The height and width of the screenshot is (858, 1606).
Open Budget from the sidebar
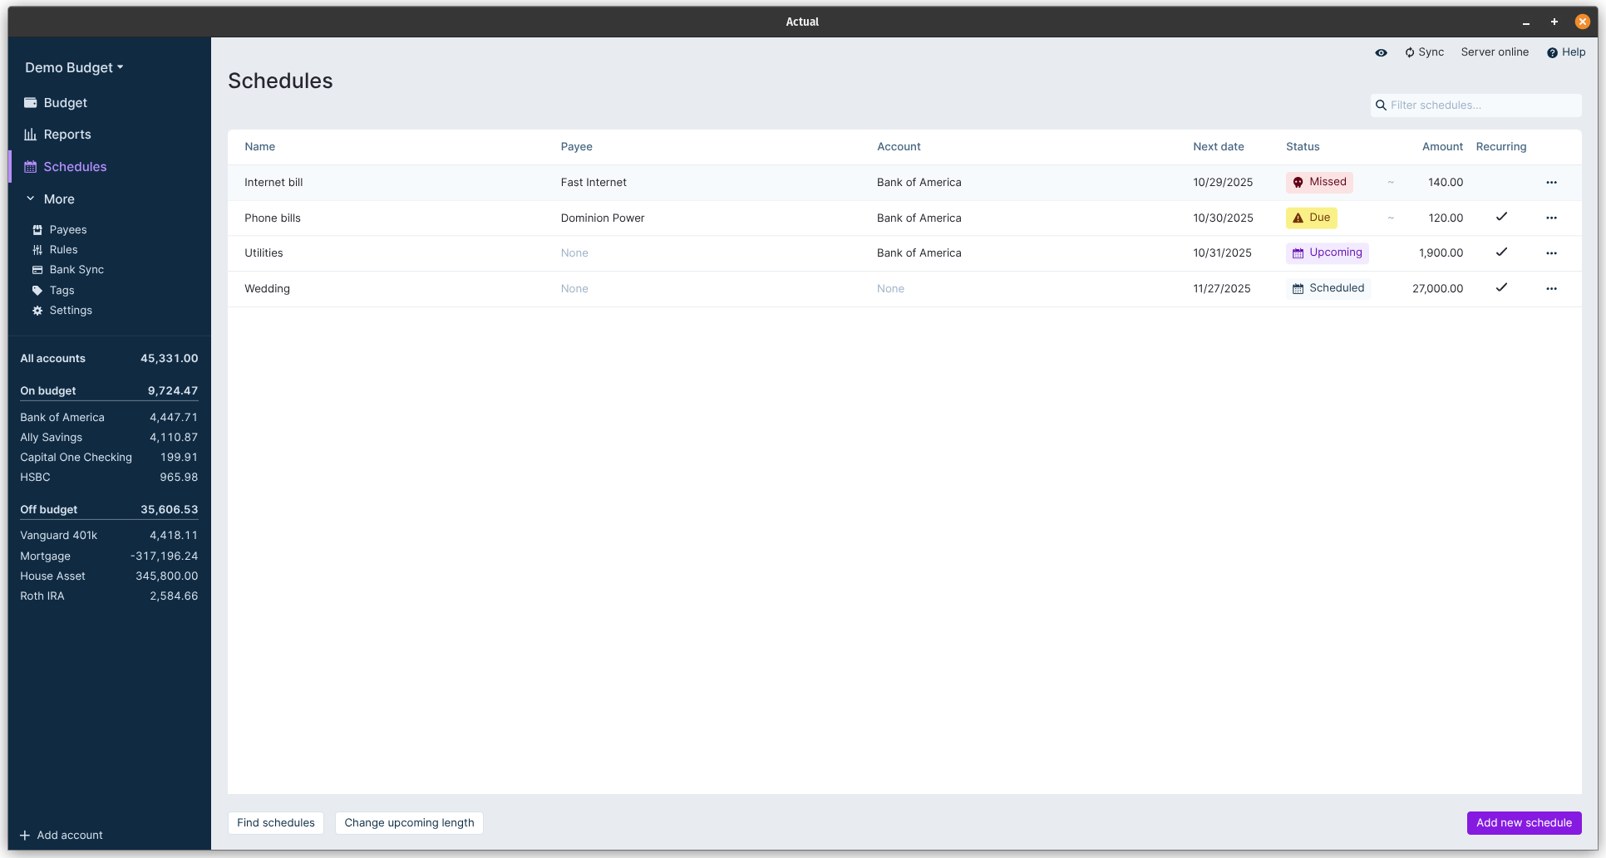point(65,103)
